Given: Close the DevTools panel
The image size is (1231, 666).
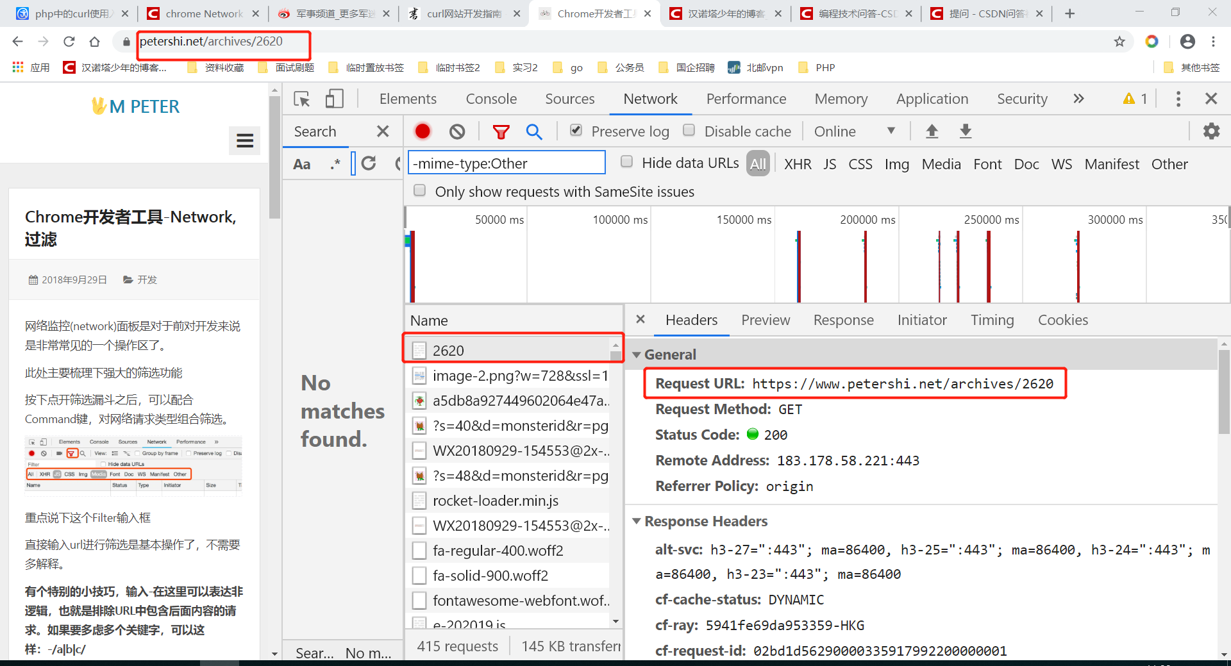Looking at the screenshot, I should (1211, 99).
